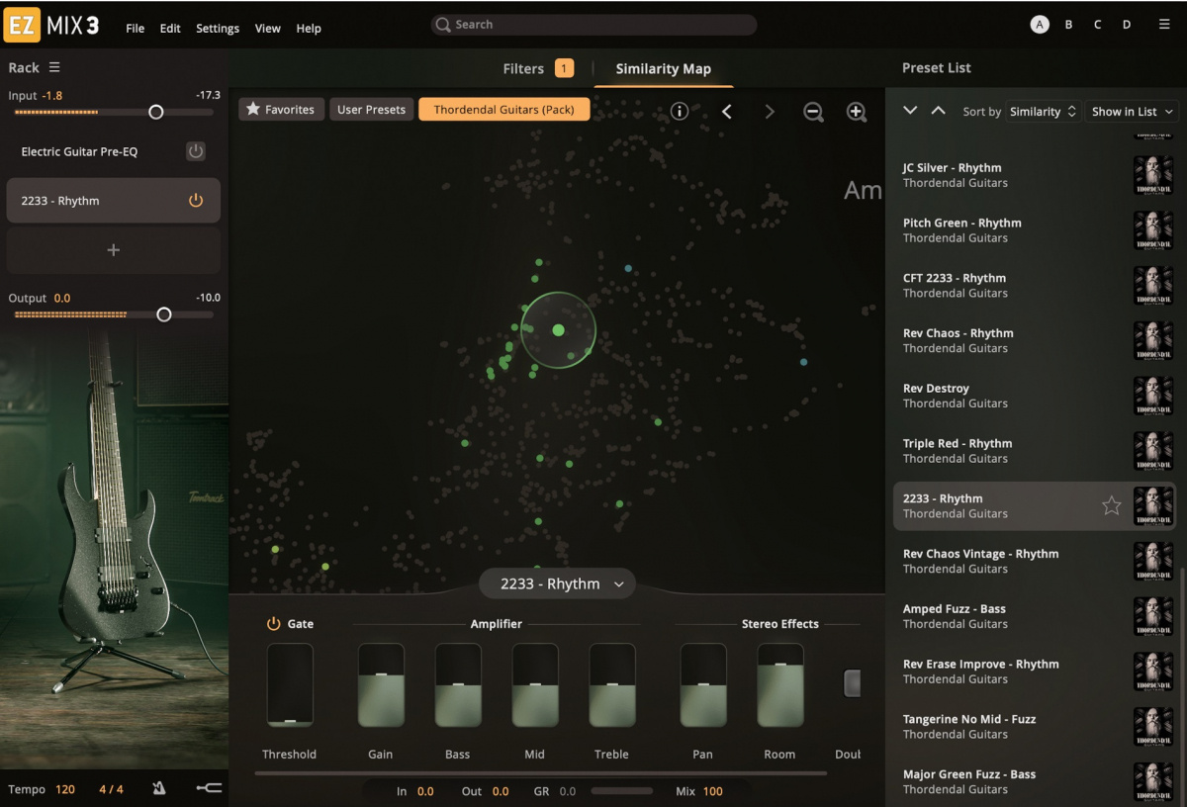Toggle power for Electric Guitar Pre-EQ
This screenshot has height=807, width=1187.
[x=196, y=151]
